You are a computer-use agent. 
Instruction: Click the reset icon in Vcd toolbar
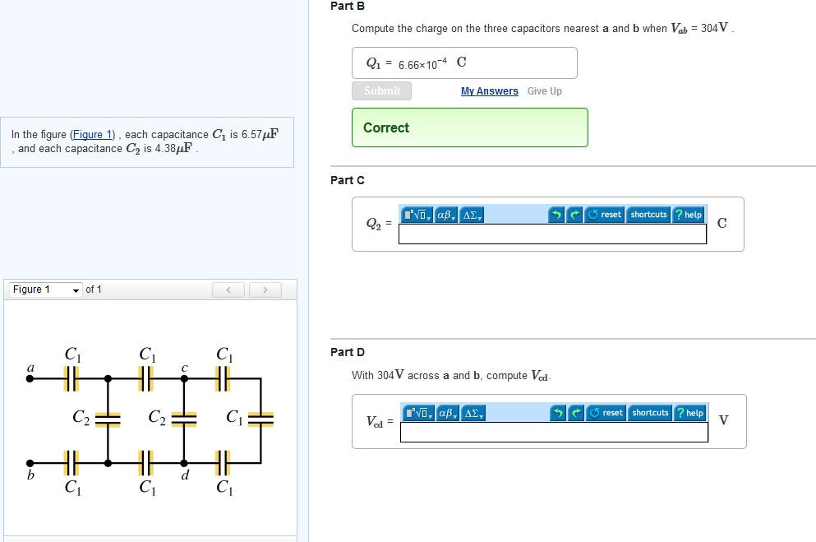pos(606,412)
